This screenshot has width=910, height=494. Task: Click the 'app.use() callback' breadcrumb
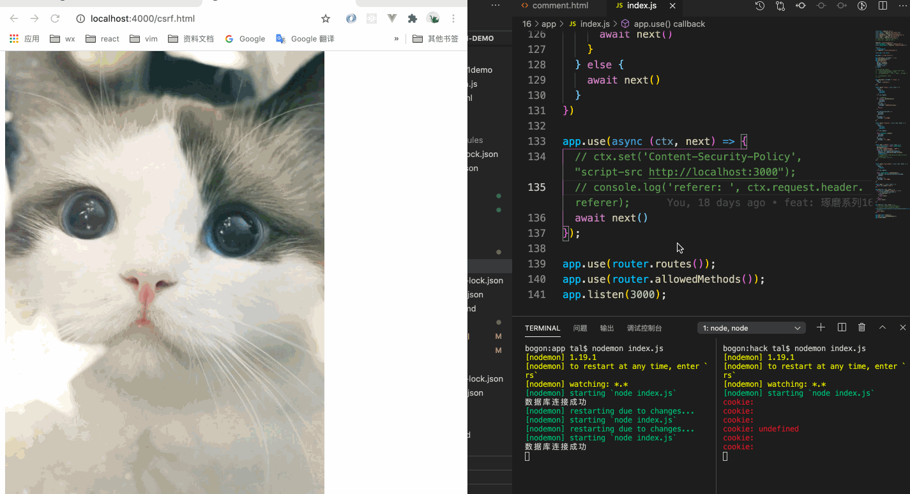pos(663,24)
